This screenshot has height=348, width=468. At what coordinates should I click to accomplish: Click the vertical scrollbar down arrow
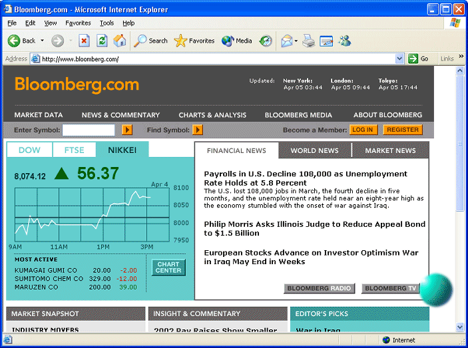[460, 327]
